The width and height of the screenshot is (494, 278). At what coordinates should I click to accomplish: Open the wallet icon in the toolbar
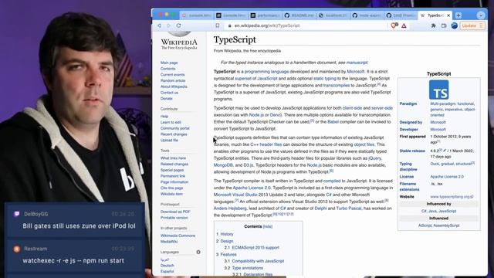pyautogui.click(x=444, y=25)
